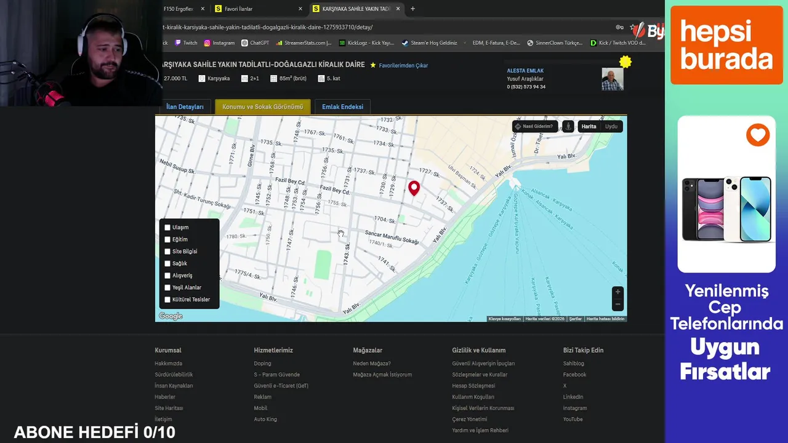The image size is (788, 443).
Task: Open Street View pegman on the map
Action: pos(568,126)
